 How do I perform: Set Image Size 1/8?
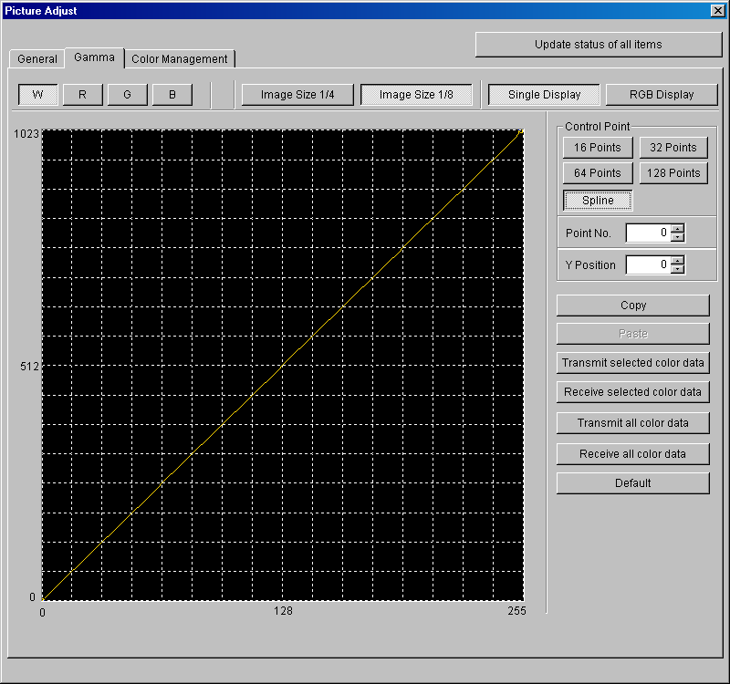(x=416, y=95)
